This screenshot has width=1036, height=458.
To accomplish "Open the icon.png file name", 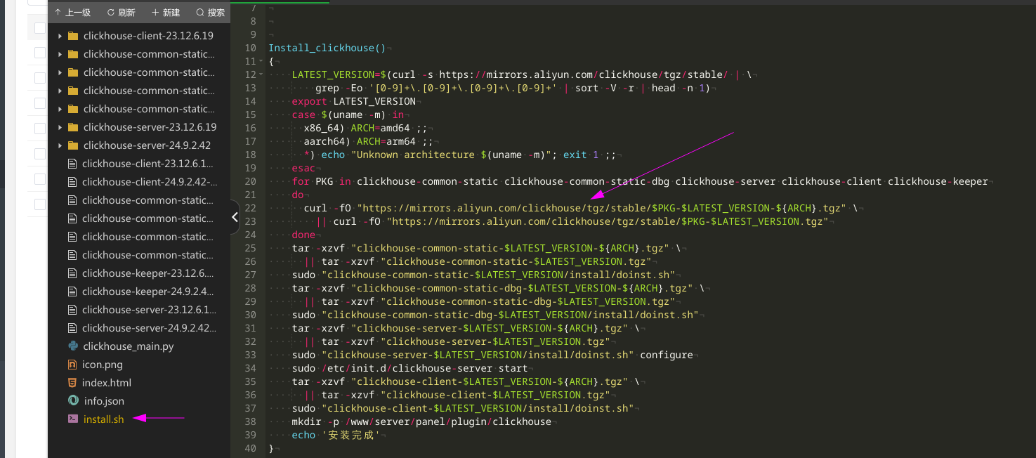I will click(103, 365).
